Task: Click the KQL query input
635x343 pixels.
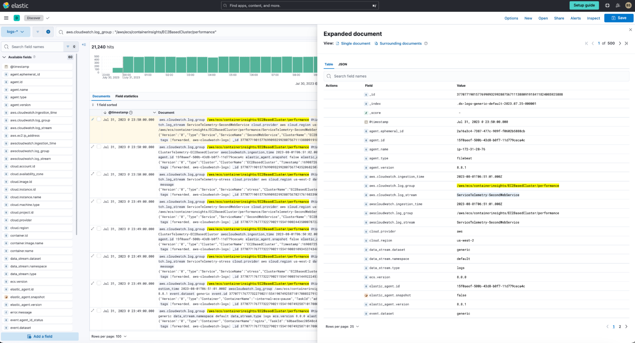Action: coord(187,32)
